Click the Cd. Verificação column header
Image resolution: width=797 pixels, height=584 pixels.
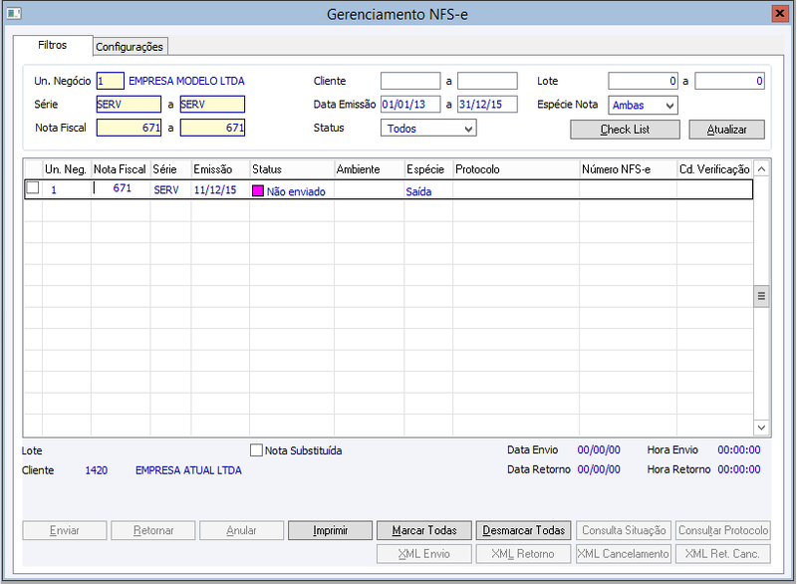point(714,169)
